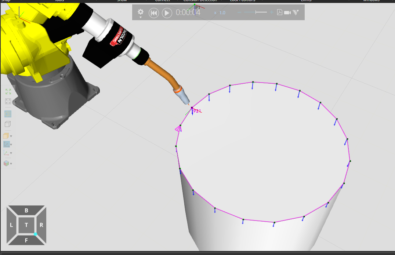Image resolution: width=395 pixels, height=255 pixels.
Task: Increase simulation speed with the plus button
Action: 272,12
